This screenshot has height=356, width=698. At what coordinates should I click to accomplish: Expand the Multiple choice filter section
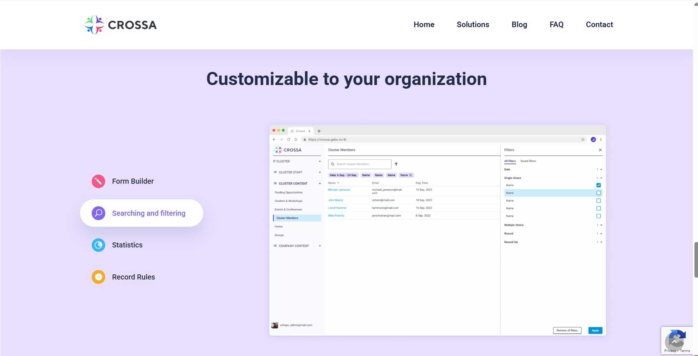click(601, 225)
